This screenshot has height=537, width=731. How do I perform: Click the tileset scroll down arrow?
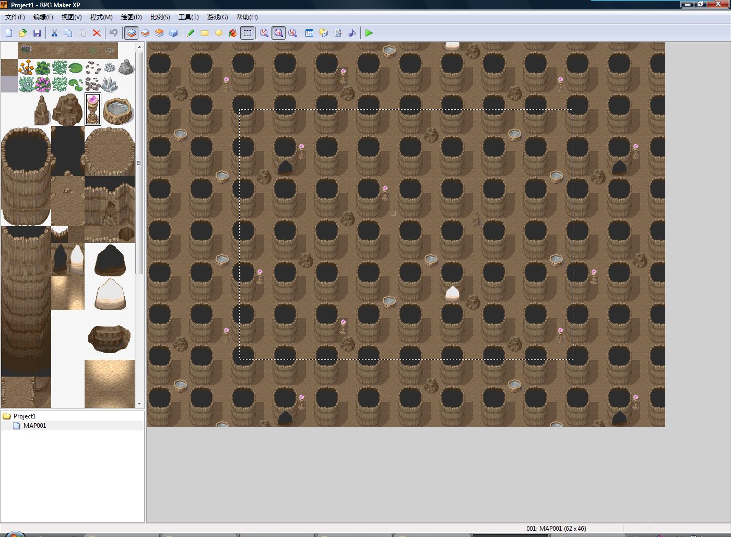[139, 404]
